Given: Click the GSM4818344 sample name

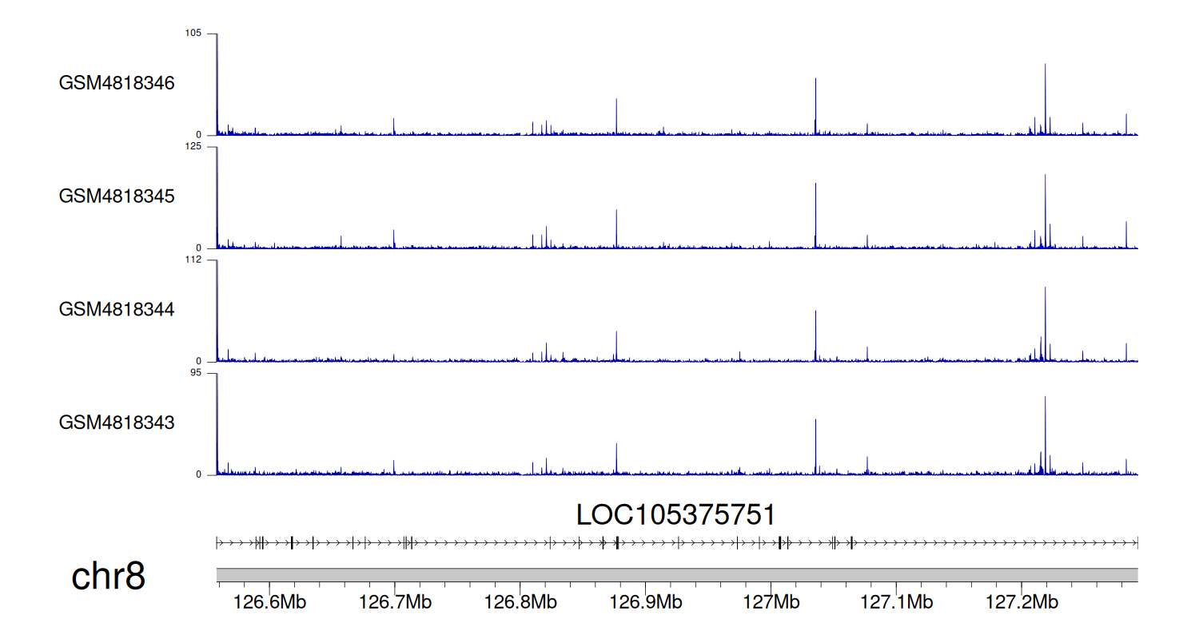Looking at the screenshot, I should click(117, 309).
